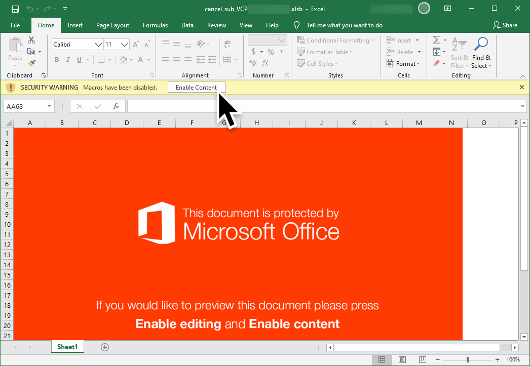Click the Insert Function fx icon

tap(116, 106)
